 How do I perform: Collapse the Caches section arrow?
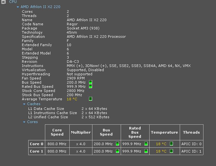click(24, 104)
